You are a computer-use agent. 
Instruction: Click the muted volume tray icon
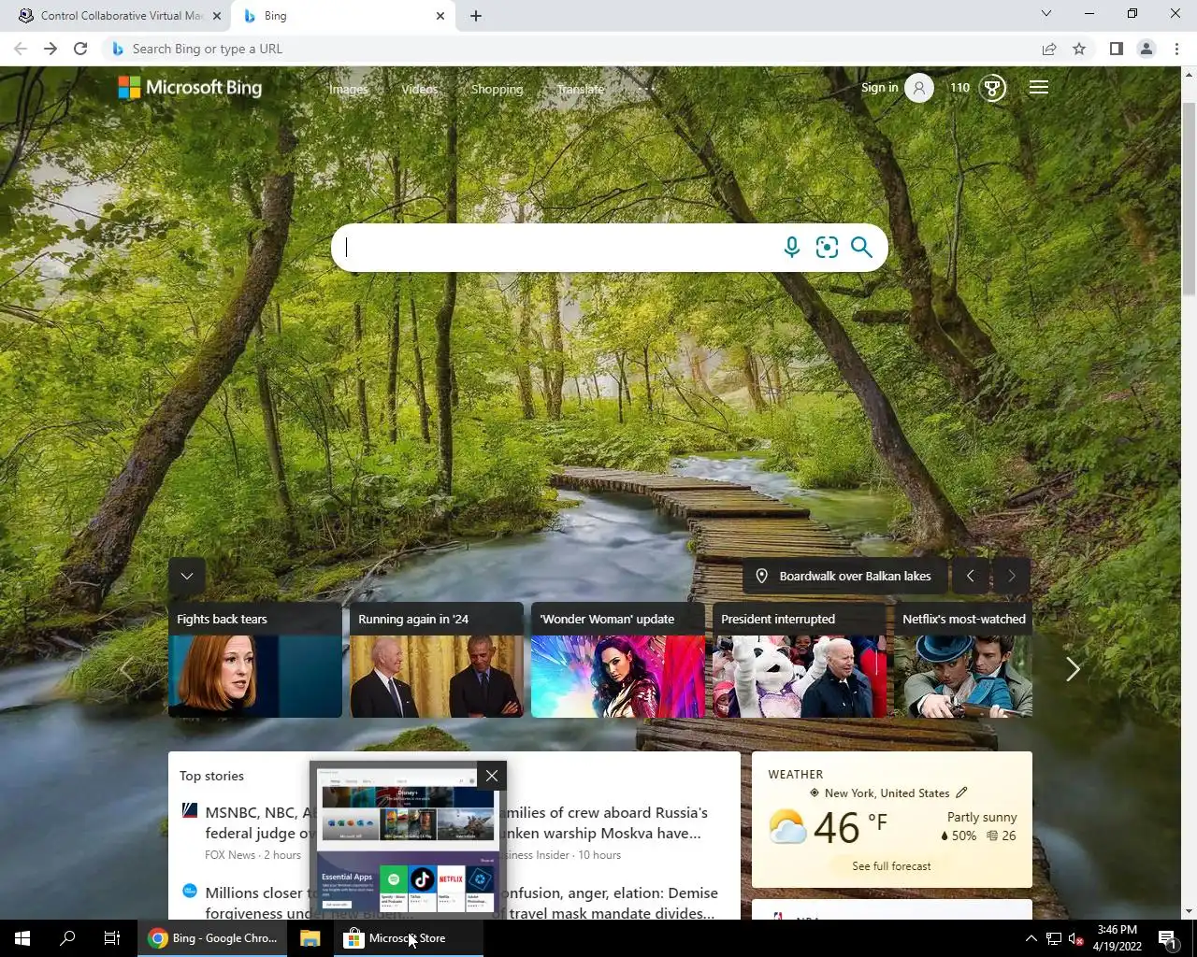coord(1076,938)
